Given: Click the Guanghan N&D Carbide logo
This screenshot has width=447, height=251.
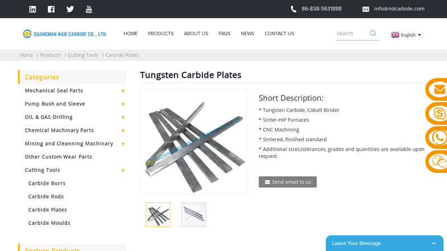Looking at the screenshot, I should click(64, 34).
